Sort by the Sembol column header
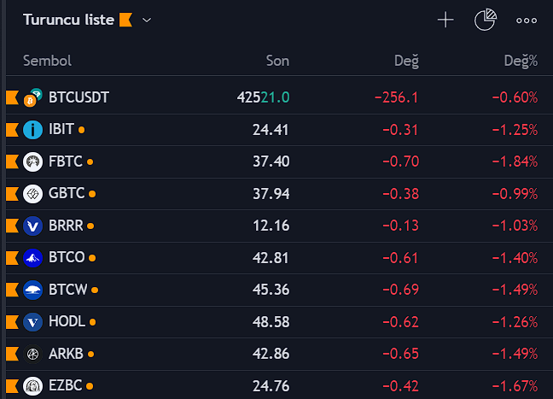This screenshot has width=553, height=399. (x=47, y=61)
